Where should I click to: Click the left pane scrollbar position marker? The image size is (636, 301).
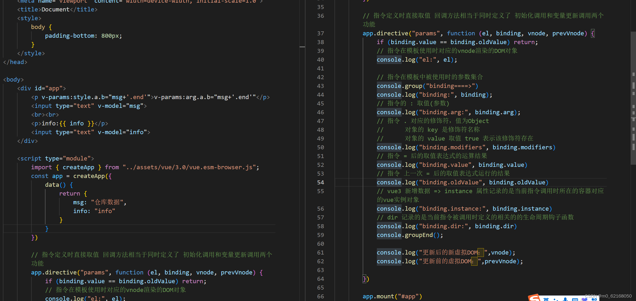click(302, 47)
